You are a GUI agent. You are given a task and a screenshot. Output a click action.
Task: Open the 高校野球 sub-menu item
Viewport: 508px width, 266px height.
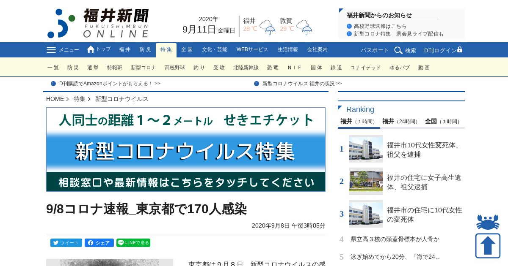point(175,68)
